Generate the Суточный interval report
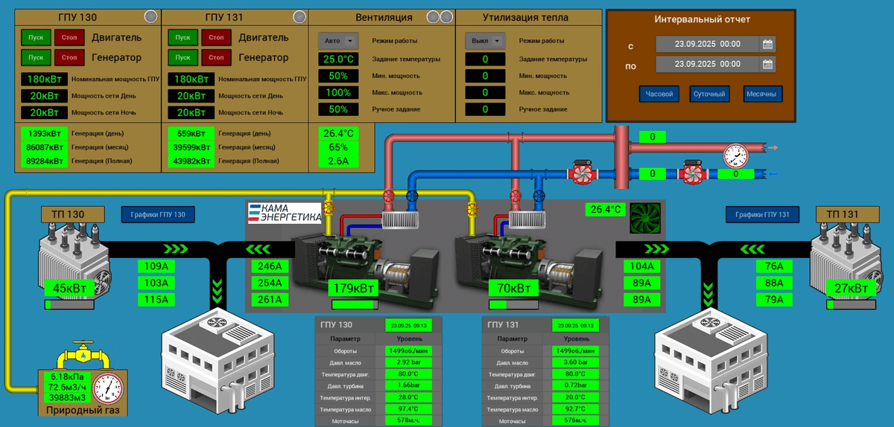The image size is (894, 427). [710, 94]
